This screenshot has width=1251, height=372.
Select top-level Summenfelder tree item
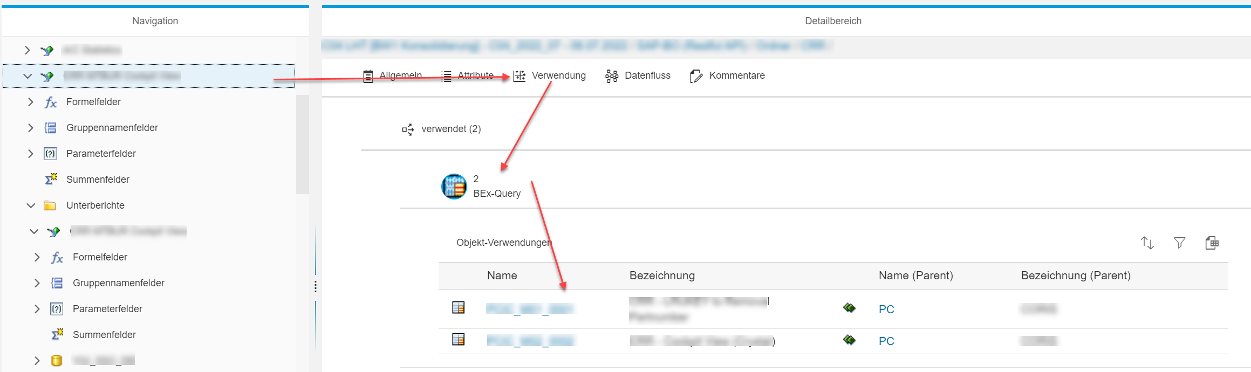[98, 180]
